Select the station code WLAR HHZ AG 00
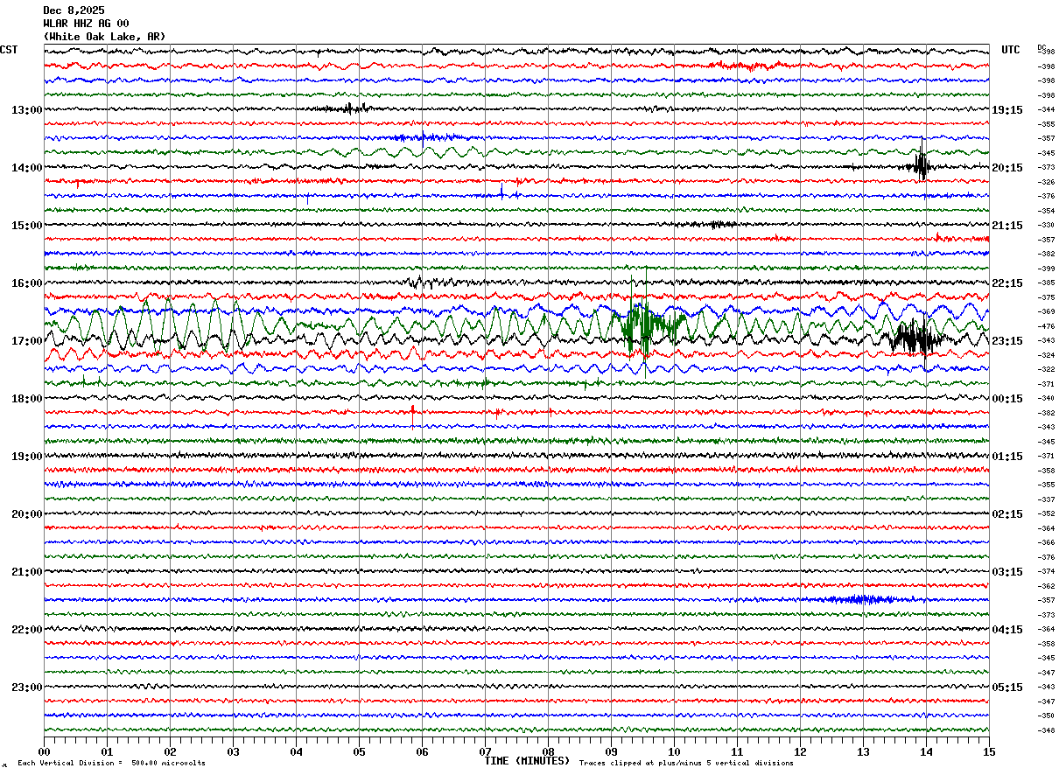This screenshot has width=1059, height=775. click(86, 24)
